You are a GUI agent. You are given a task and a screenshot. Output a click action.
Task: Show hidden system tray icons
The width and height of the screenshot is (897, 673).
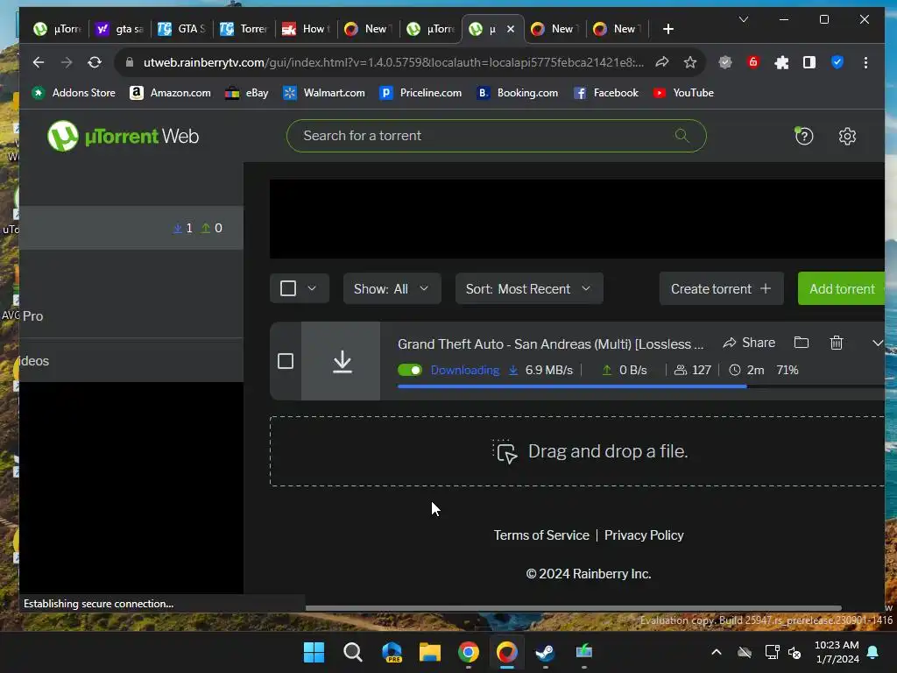(x=716, y=652)
